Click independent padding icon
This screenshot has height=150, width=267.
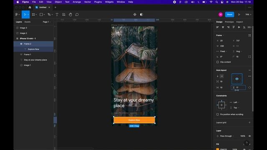coord(249,87)
